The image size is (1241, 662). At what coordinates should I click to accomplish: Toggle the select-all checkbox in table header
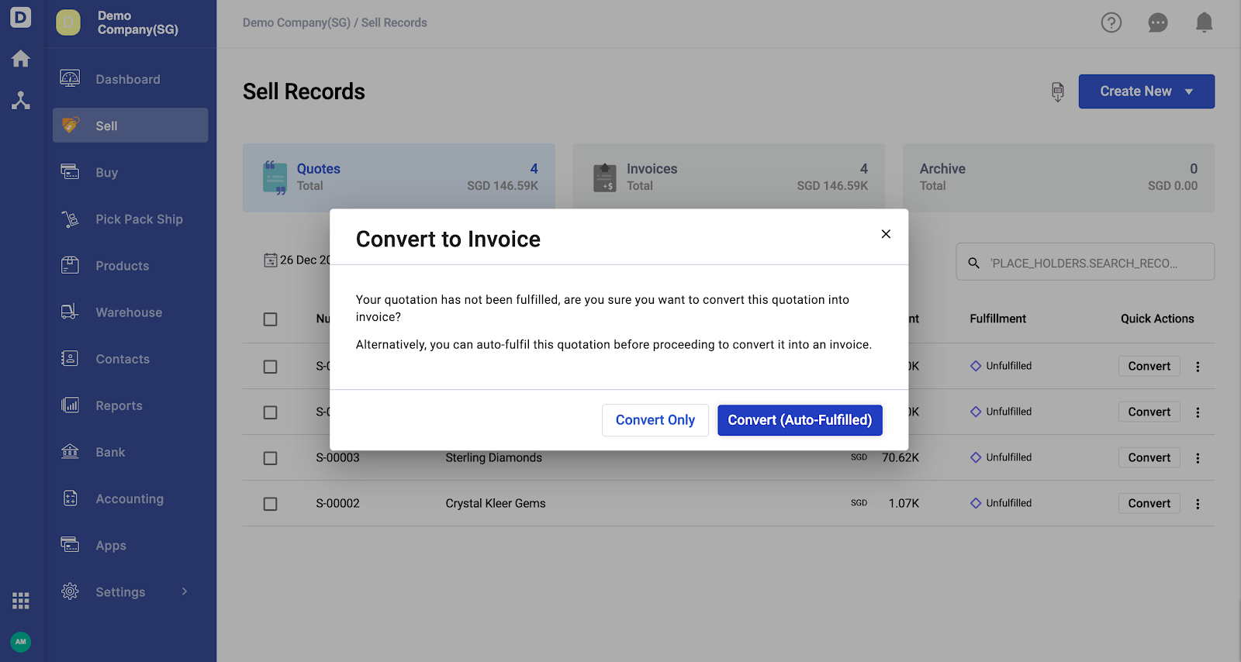[270, 319]
